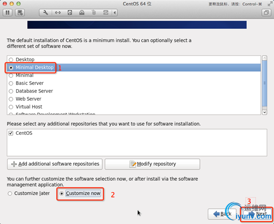The image size is (274, 224).
Task: Open the network adapter toolbar icon
Action: (58, 13)
